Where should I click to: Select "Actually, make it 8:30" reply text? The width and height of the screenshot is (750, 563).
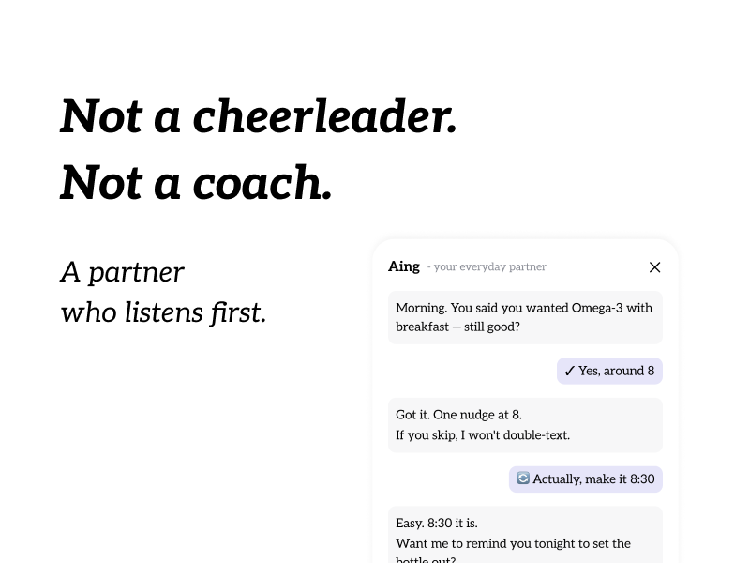(593, 479)
